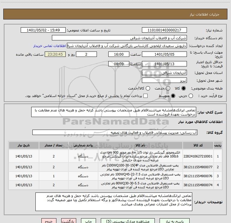
Task: Click the 100WQ100-30-15 pump name in row 2
Action: tap(140, 167)
